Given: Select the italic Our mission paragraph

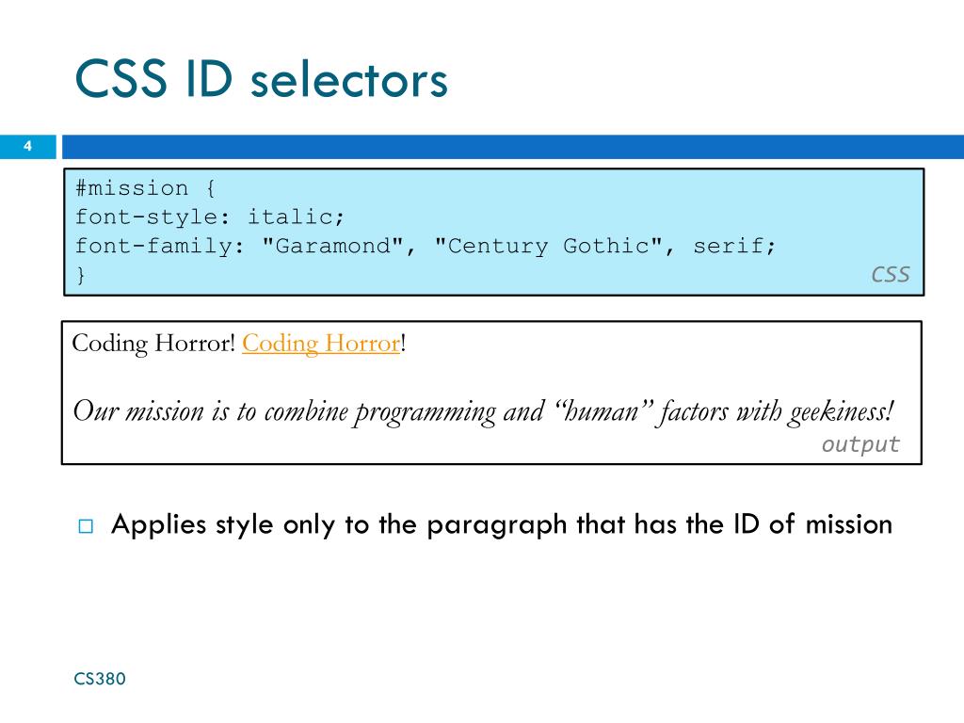Looking at the screenshot, I should [x=483, y=411].
